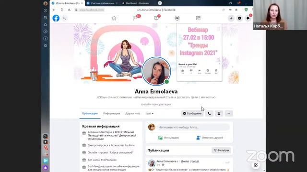This screenshot has width=307, height=172.
Task: Switch to the Информация tab
Action: click(x=111, y=113)
